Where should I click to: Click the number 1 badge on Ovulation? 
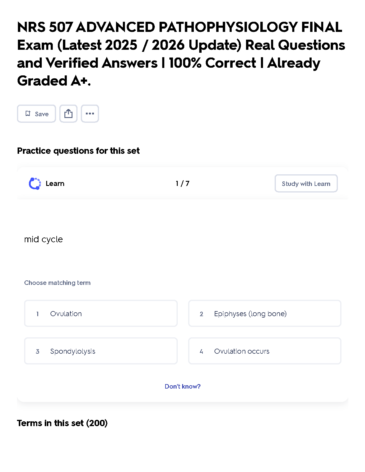[x=38, y=314]
